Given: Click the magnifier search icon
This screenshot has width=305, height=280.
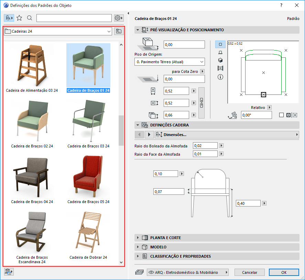Looking at the screenshot, I should pos(30,18).
